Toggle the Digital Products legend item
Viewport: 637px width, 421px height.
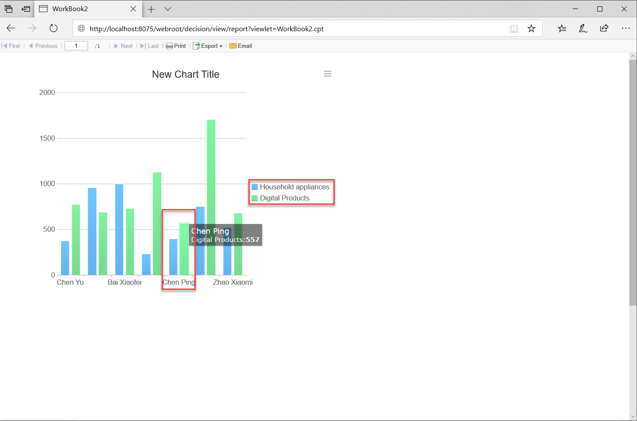tap(285, 198)
